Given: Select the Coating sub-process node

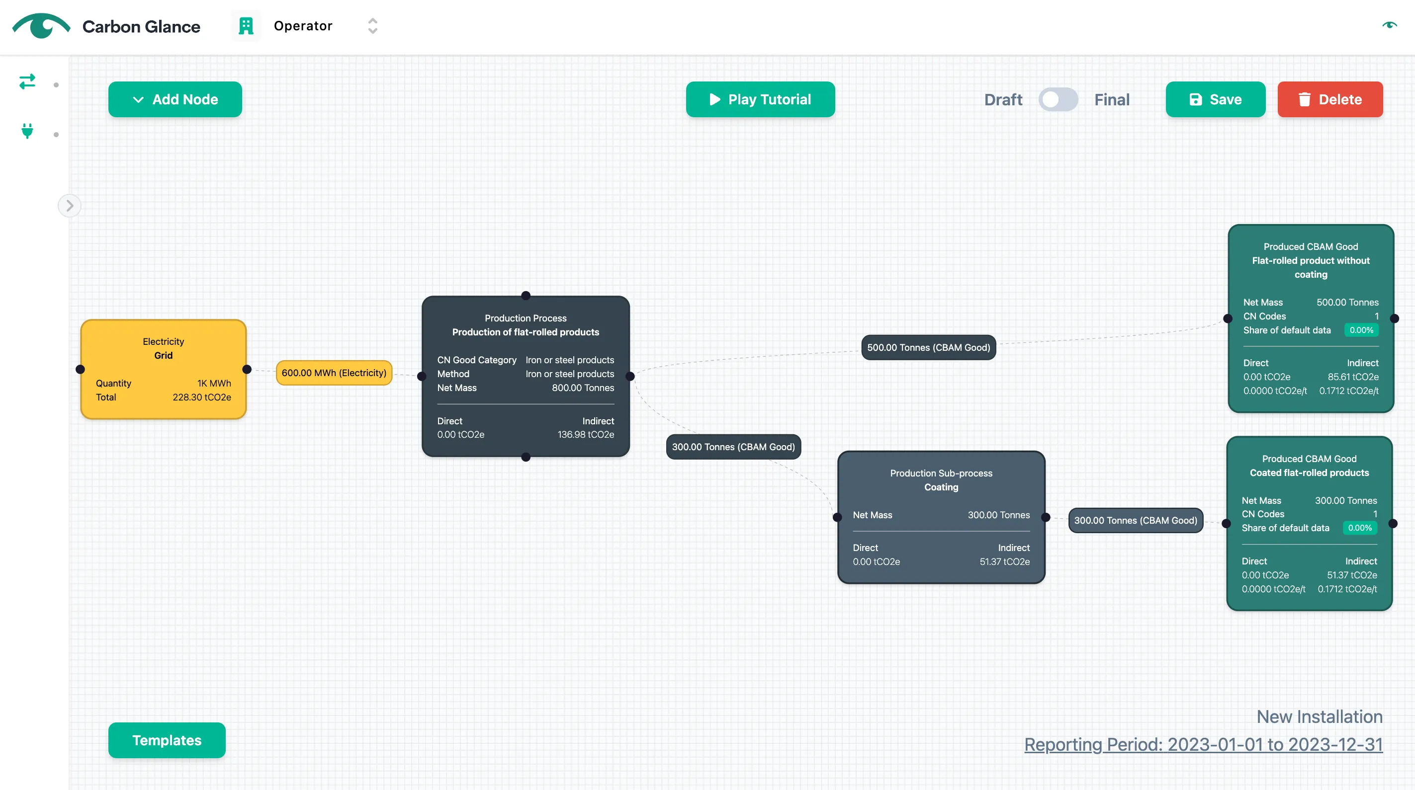Looking at the screenshot, I should (941, 517).
